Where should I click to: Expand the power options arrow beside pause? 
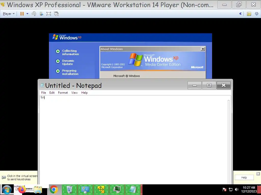(x=27, y=14)
